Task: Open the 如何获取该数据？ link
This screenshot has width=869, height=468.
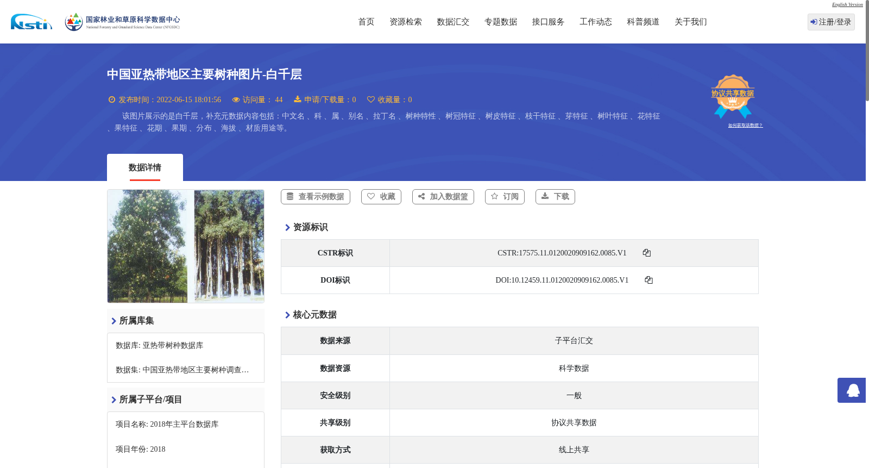Action: point(745,126)
